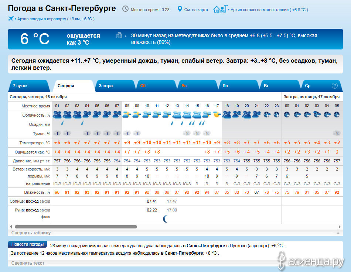Click the up arrow at the collapse table bar

[x=337, y=233]
